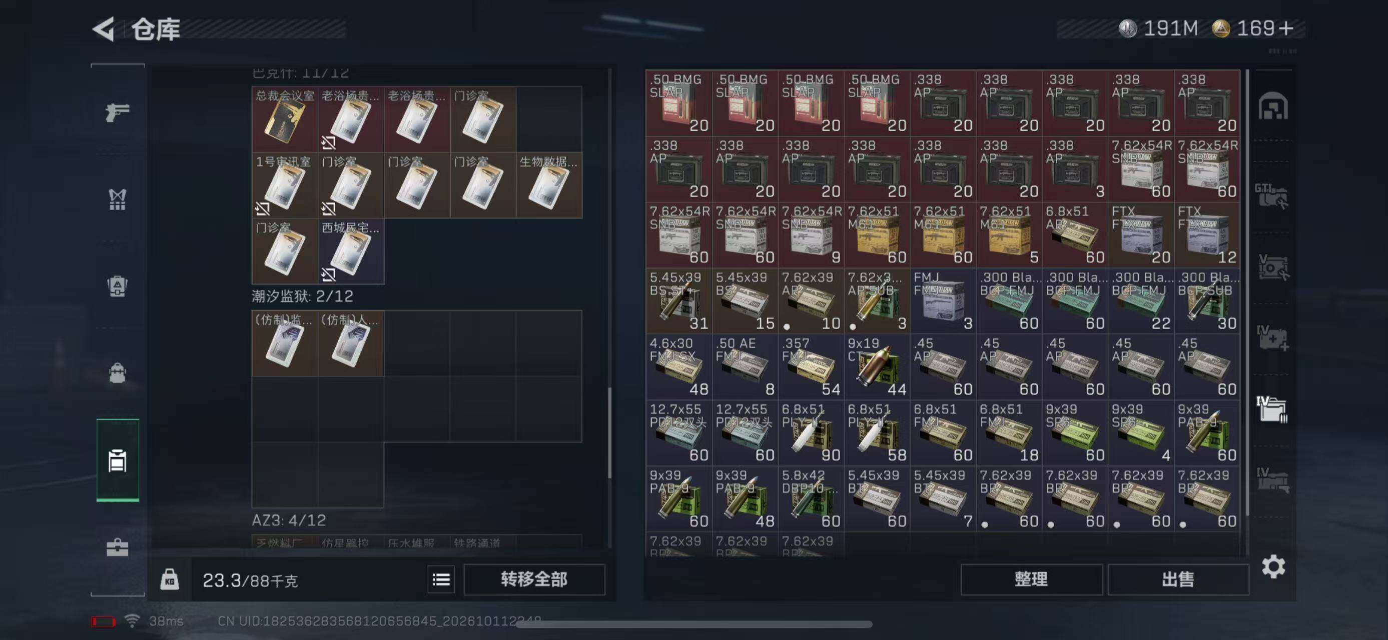Open warehouse settings gear icon

click(x=1273, y=567)
